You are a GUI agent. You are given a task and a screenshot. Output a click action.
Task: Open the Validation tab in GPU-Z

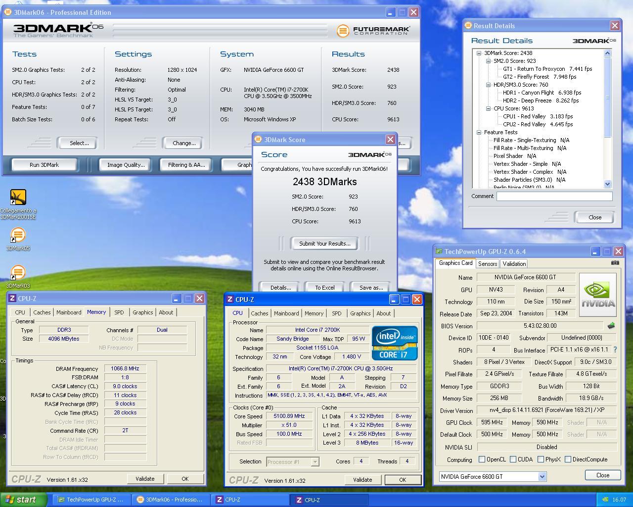[x=514, y=264]
